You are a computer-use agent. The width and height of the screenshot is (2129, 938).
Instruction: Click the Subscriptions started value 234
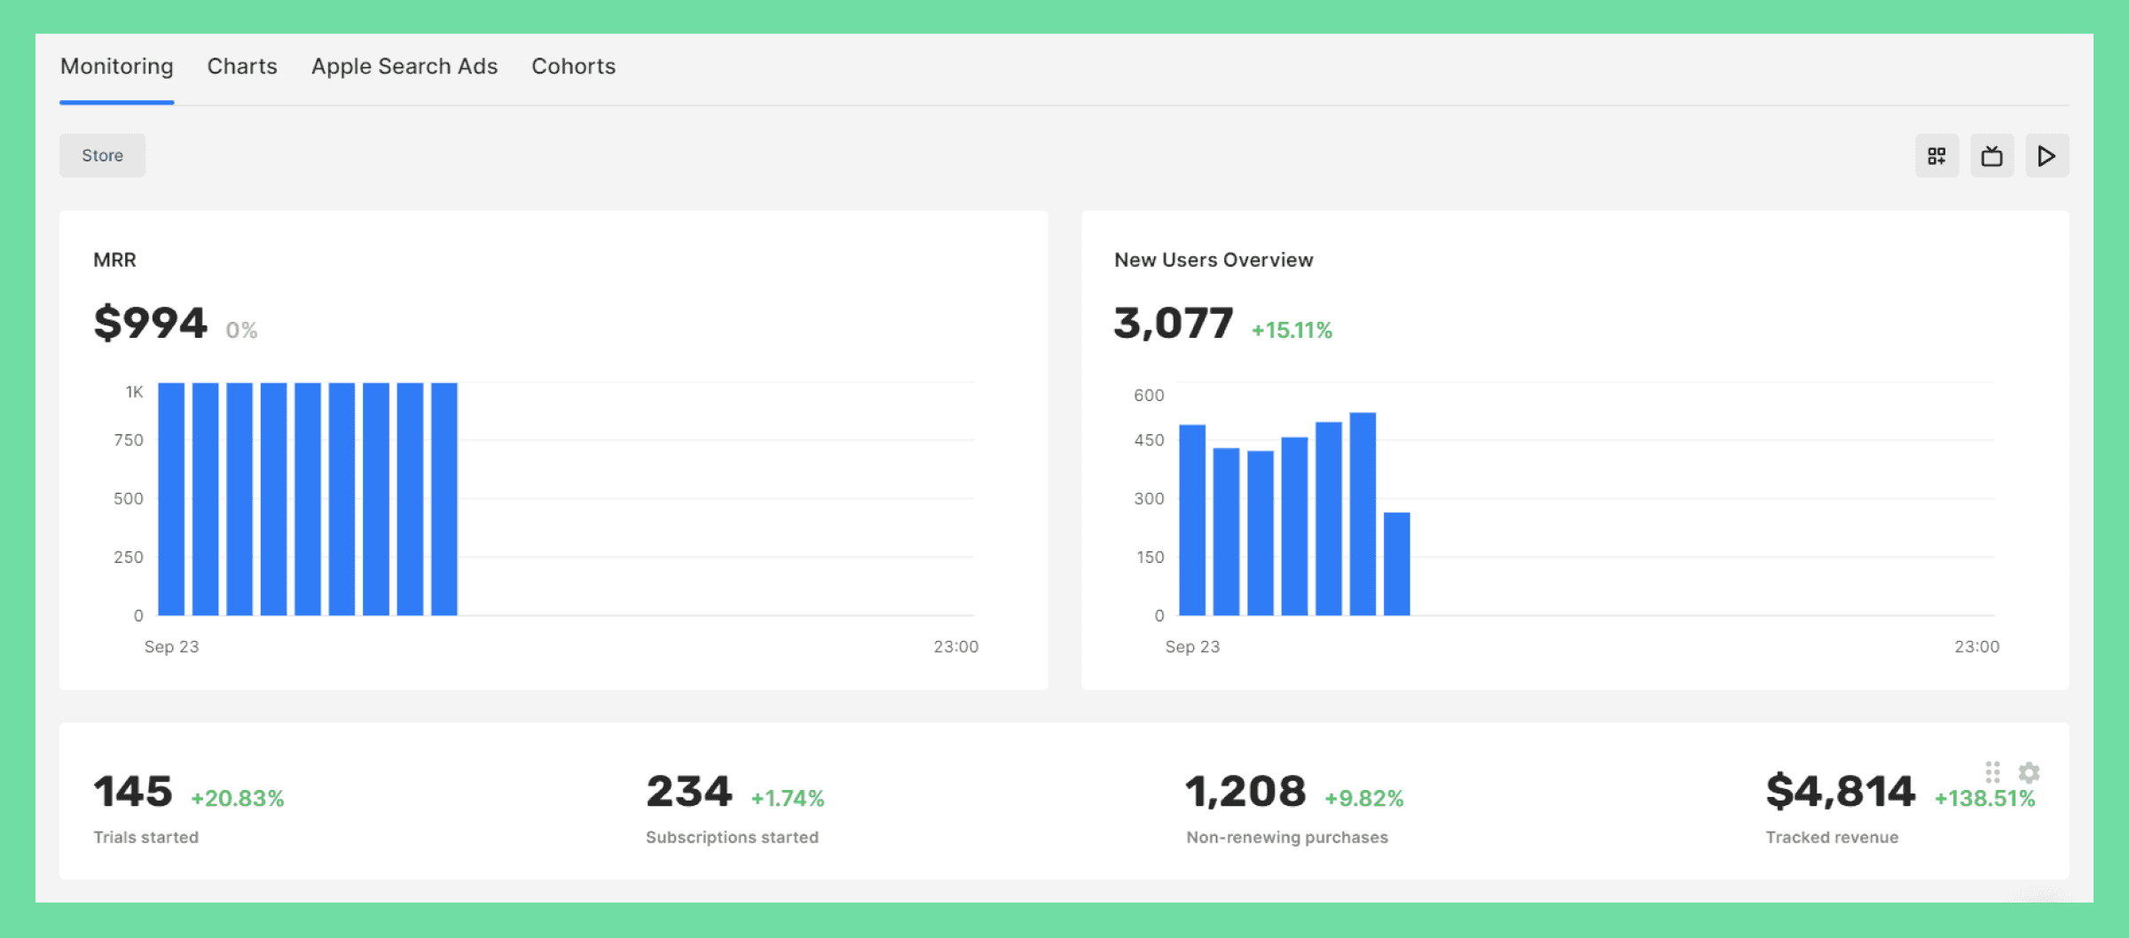(x=688, y=790)
